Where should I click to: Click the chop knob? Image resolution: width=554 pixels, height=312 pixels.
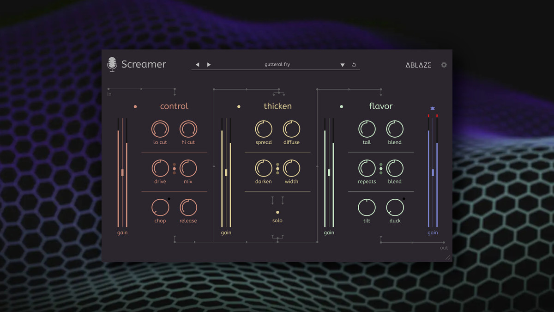tap(160, 208)
